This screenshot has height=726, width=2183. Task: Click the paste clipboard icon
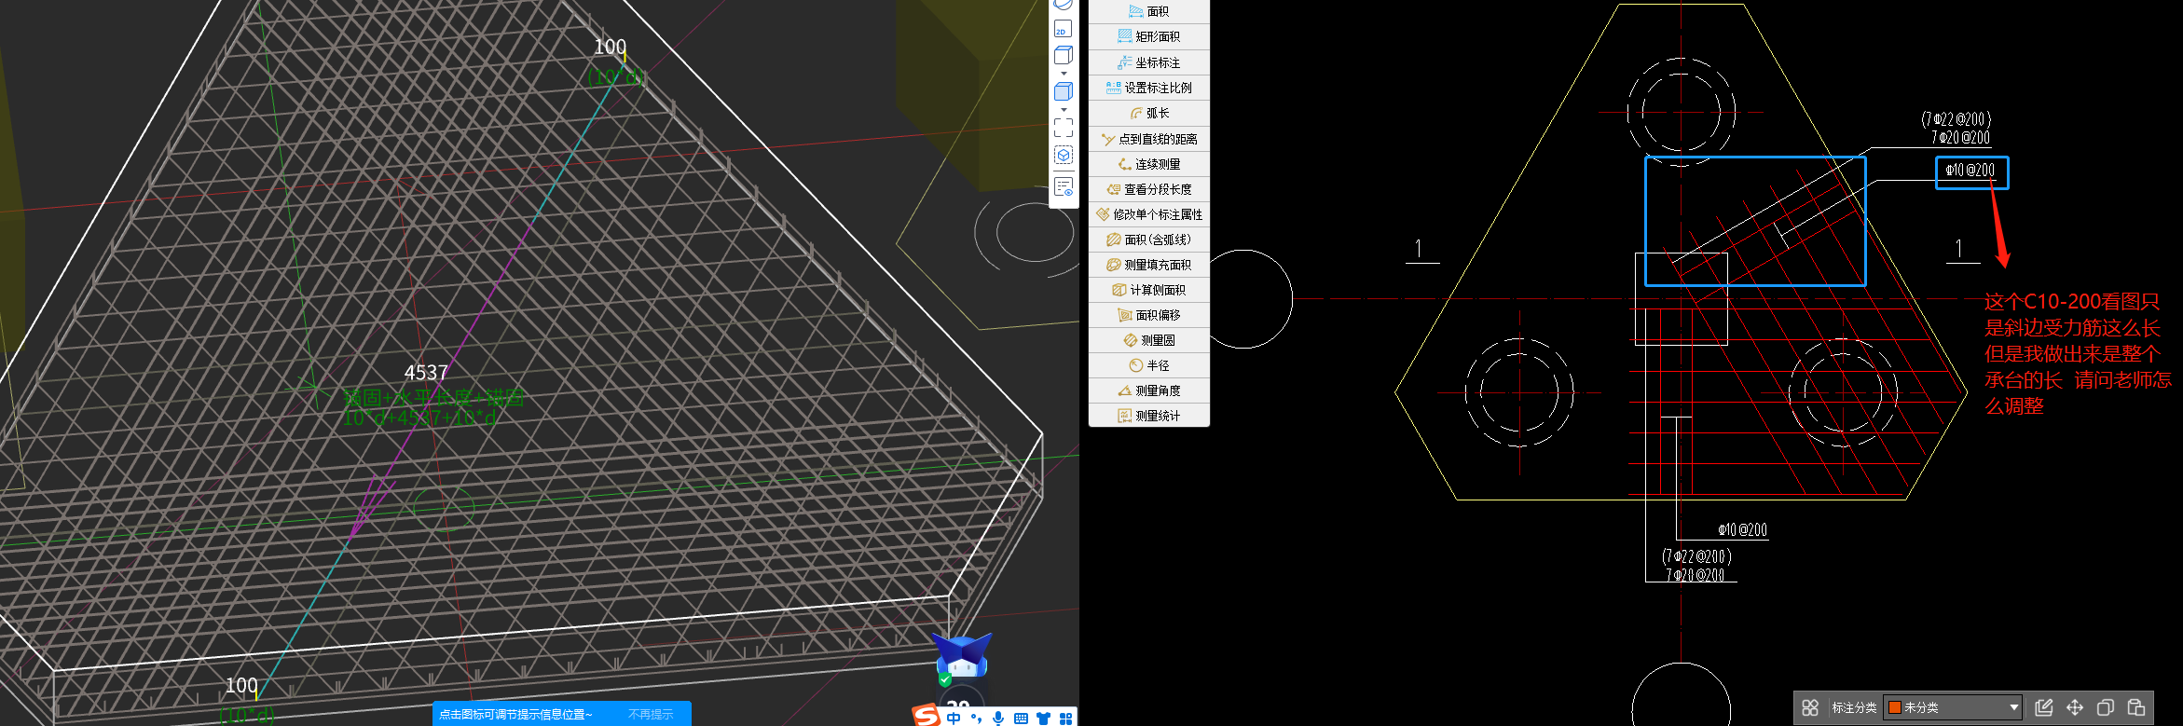click(x=2136, y=707)
